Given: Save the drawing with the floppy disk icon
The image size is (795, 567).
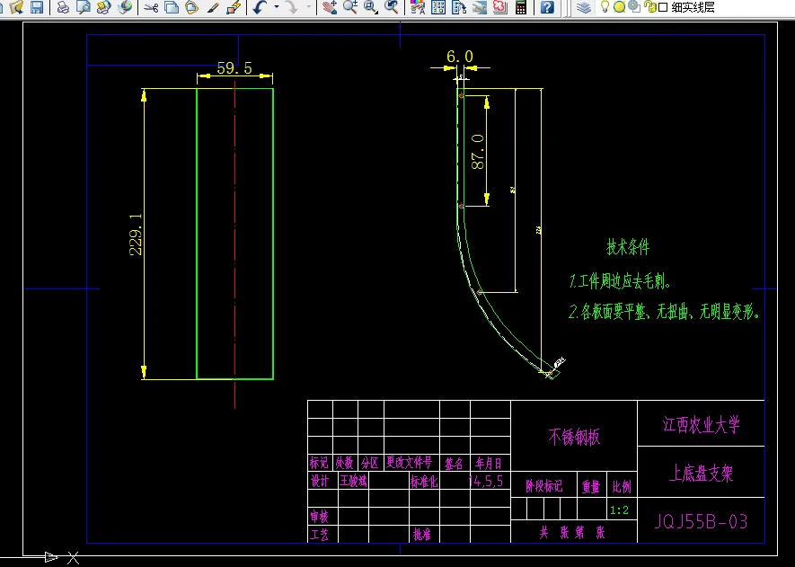Looking at the screenshot, I should point(37,7).
